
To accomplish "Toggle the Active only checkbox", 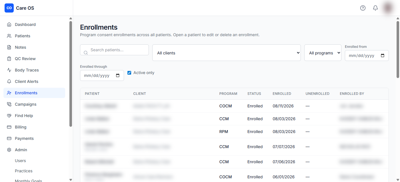I will point(129,73).
